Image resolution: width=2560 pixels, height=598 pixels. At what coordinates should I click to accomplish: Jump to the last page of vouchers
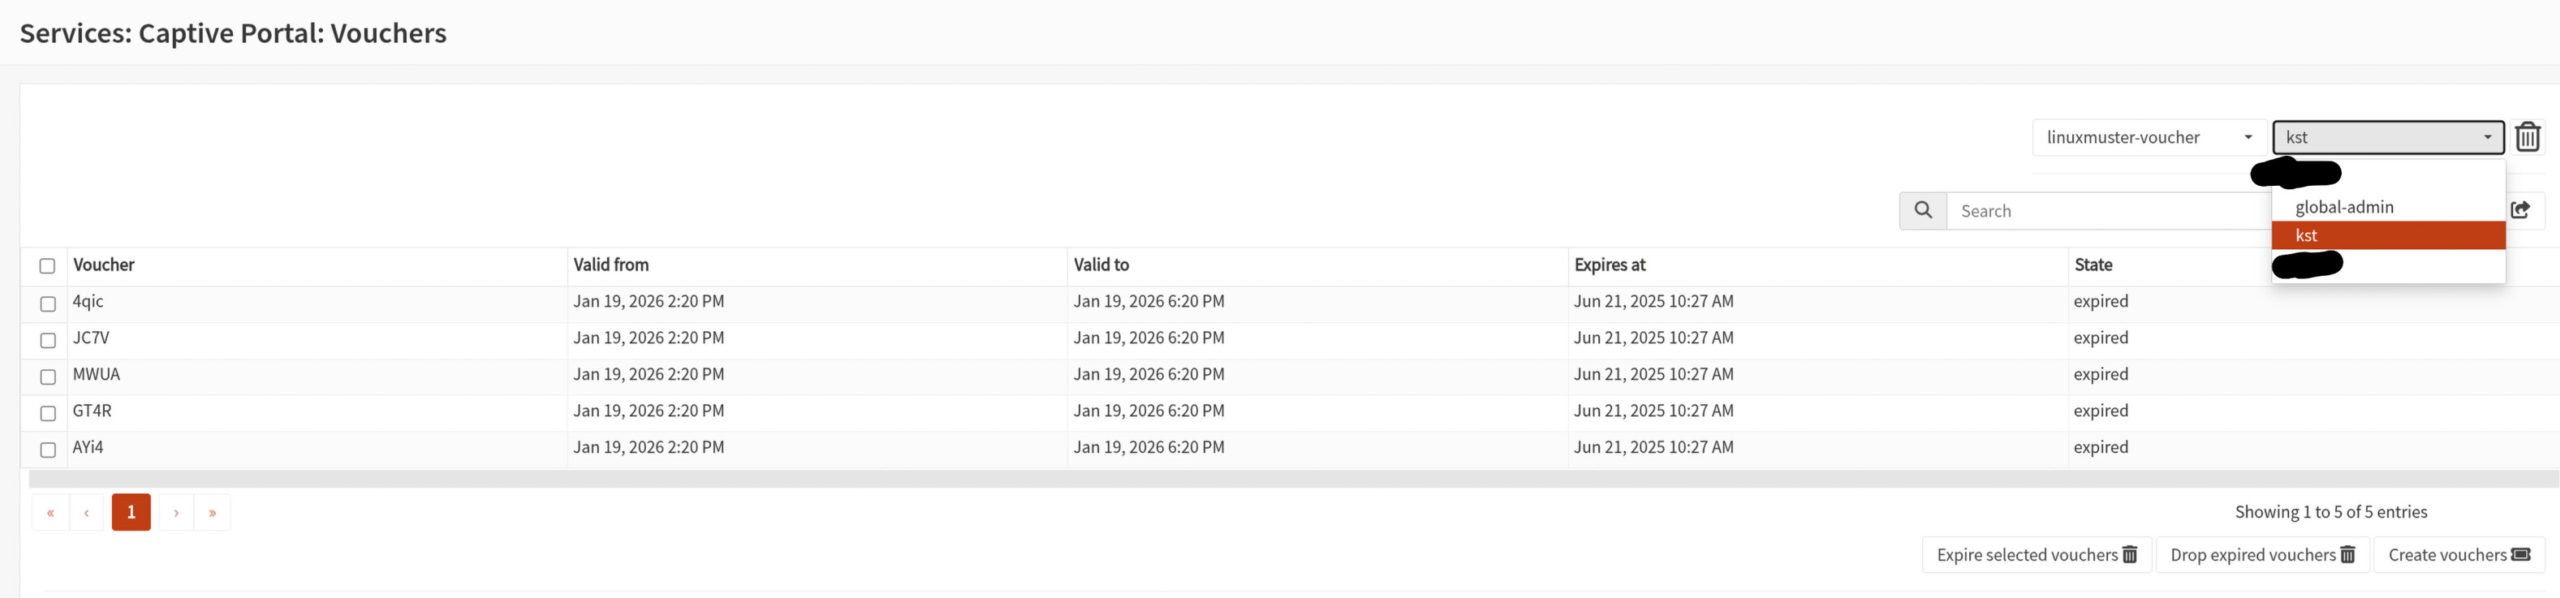click(x=212, y=513)
